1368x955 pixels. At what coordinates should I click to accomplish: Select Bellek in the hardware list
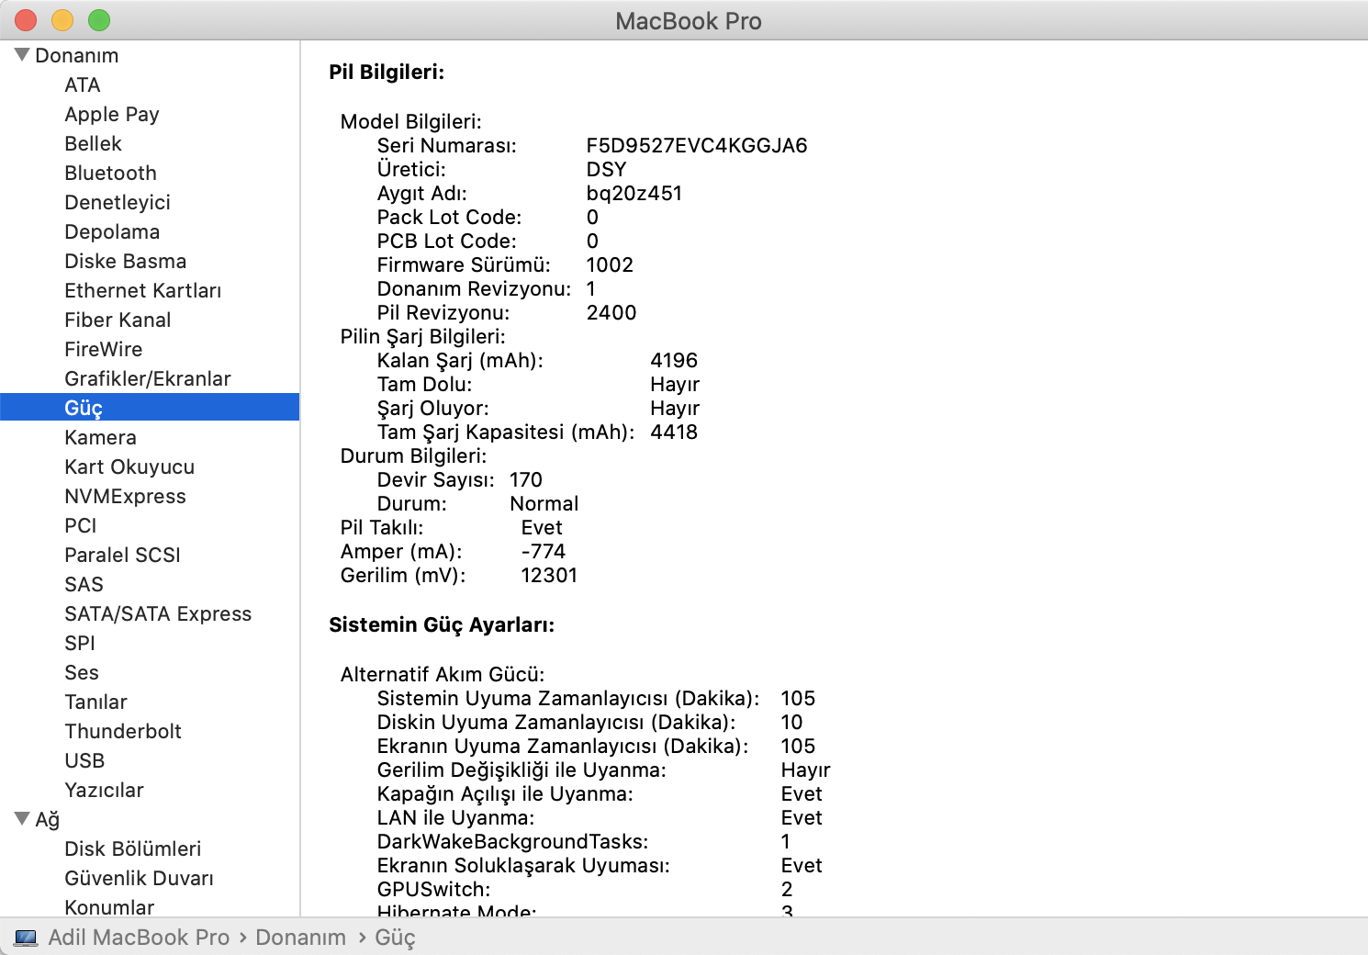click(x=93, y=144)
